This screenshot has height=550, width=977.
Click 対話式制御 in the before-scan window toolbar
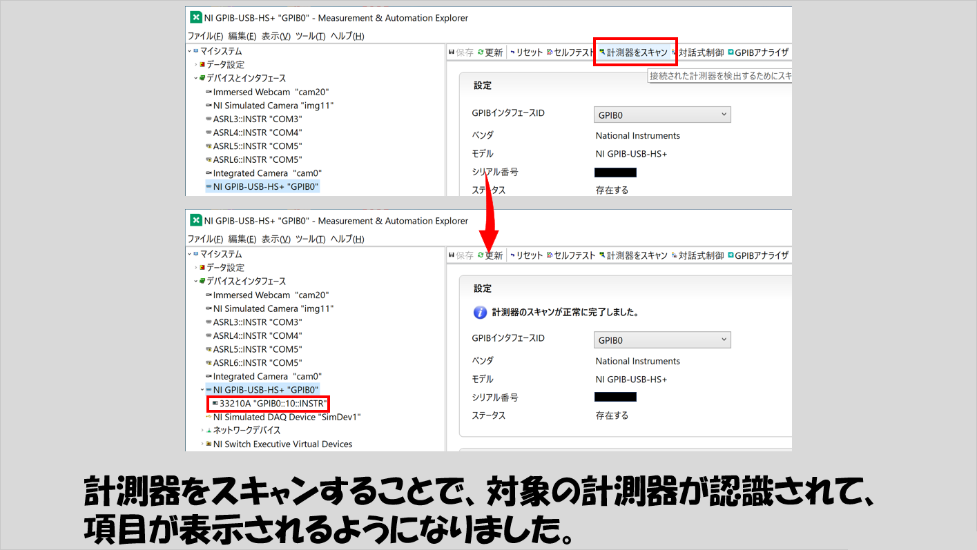pos(697,52)
